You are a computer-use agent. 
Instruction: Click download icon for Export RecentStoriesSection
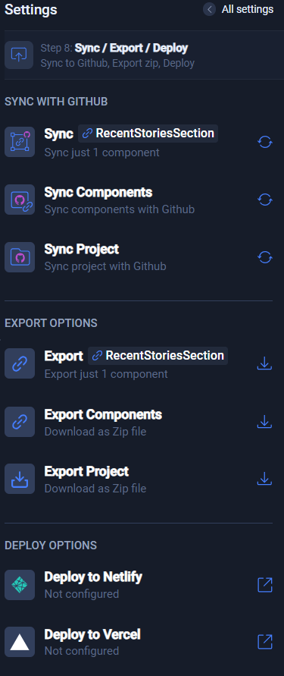(x=264, y=364)
